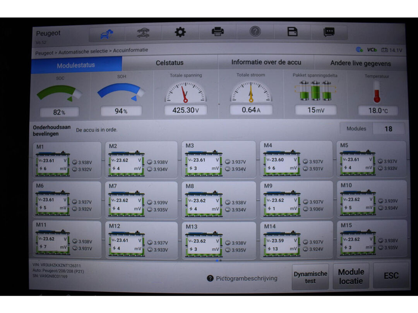Select the M14 module card
The height and width of the screenshot is (313, 418).
click(x=296, y=240)
